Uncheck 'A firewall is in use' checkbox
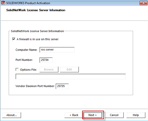 click(14, 39)
